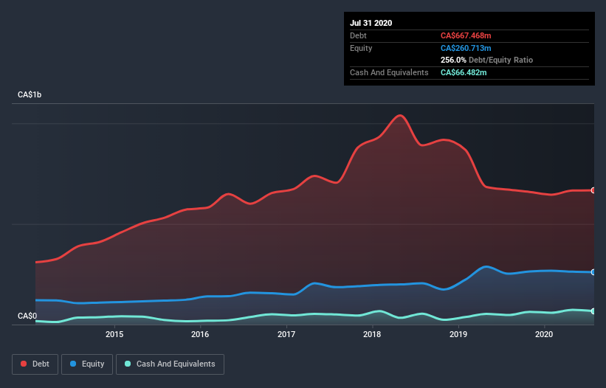Toggle the Debt series in the legend
Screen dimensions: 606x388
(x=35, y=364)
